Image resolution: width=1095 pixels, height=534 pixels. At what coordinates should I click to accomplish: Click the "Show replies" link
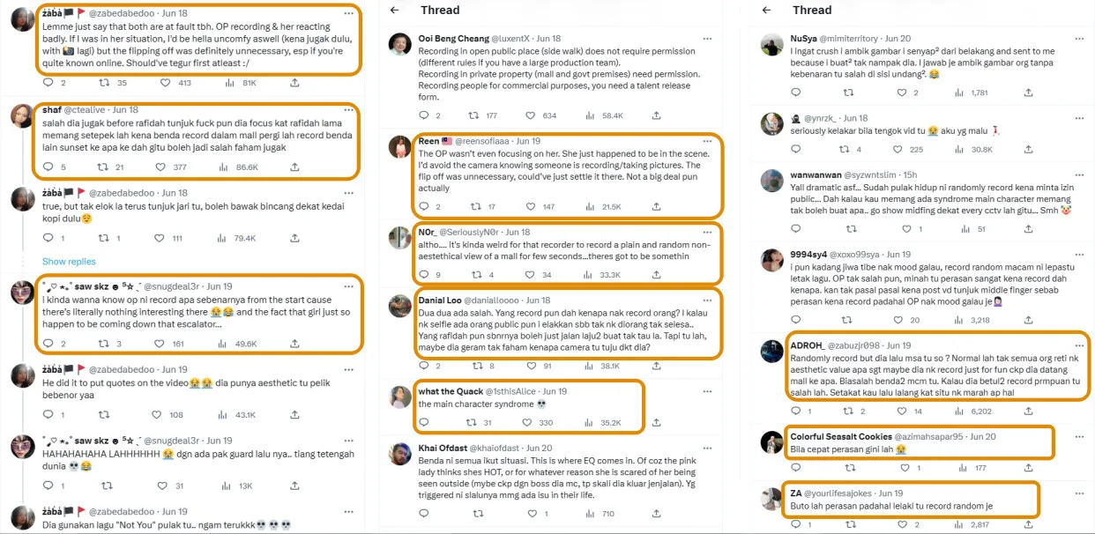click(x=69, y=262)
